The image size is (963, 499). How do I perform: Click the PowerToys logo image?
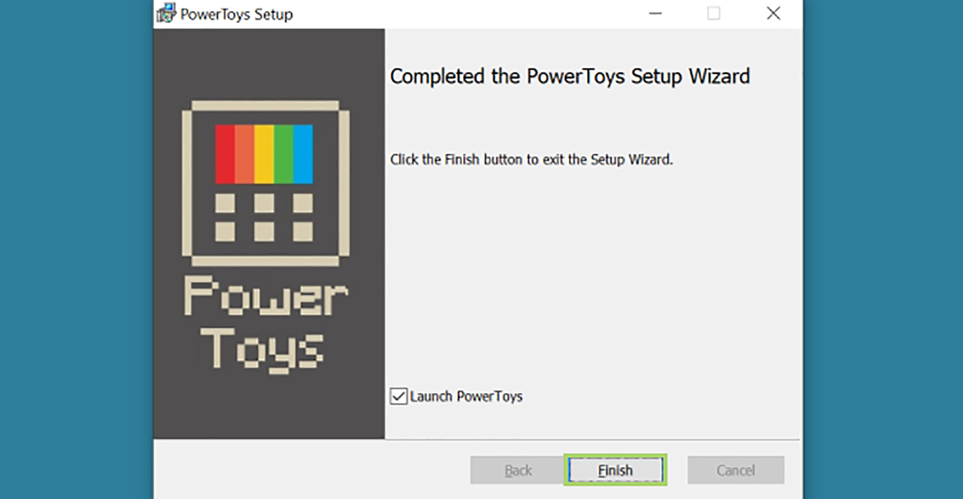(266, 236)
